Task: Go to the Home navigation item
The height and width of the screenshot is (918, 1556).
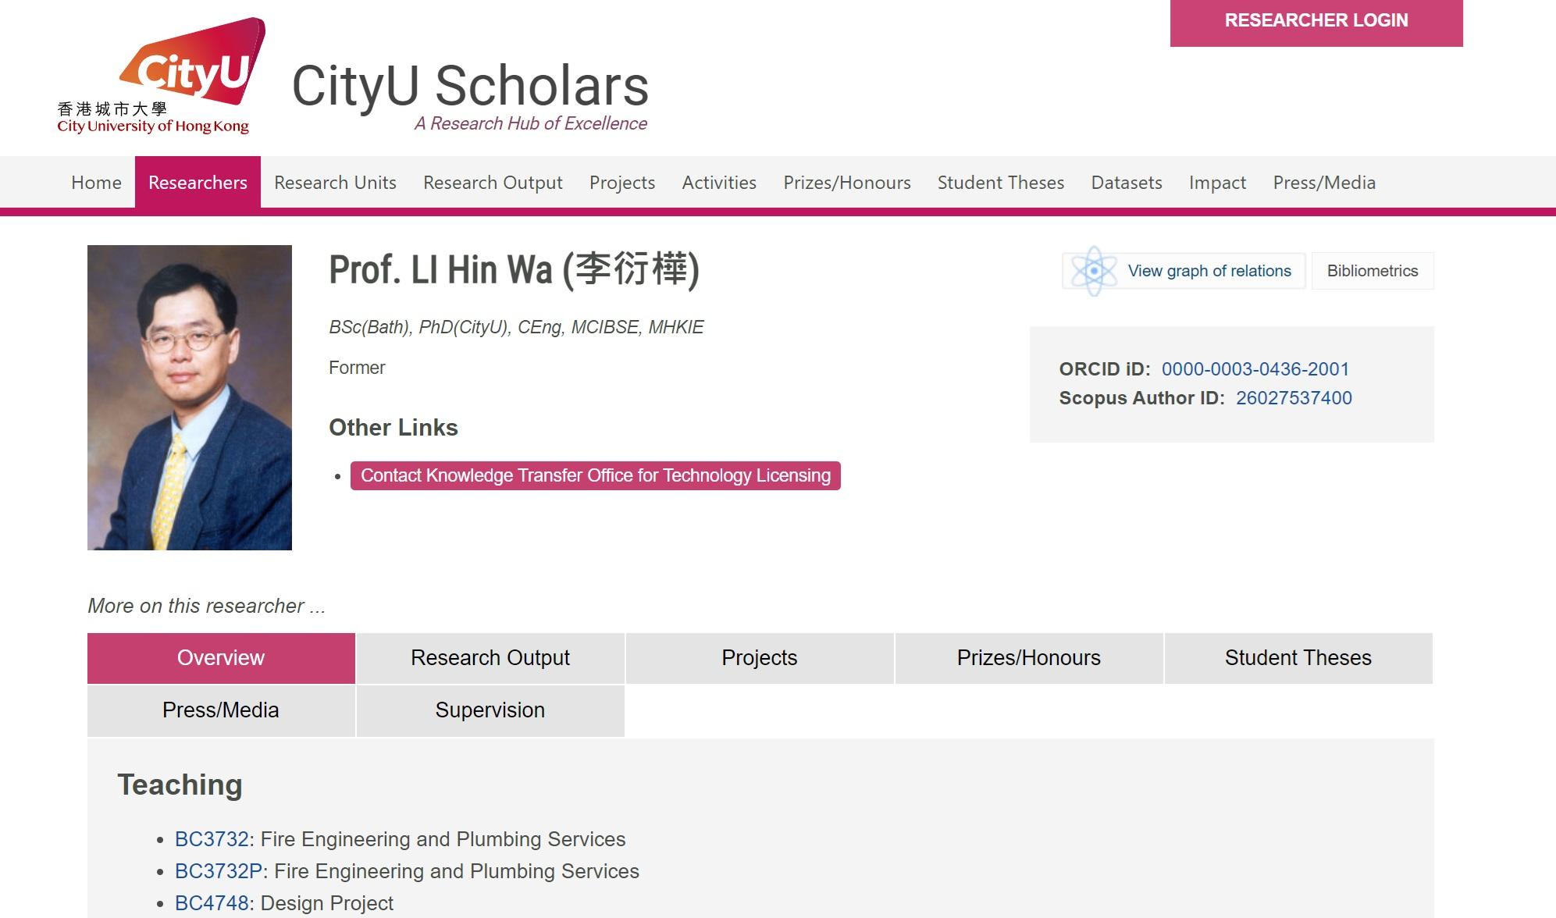Action: click(96, 183)
